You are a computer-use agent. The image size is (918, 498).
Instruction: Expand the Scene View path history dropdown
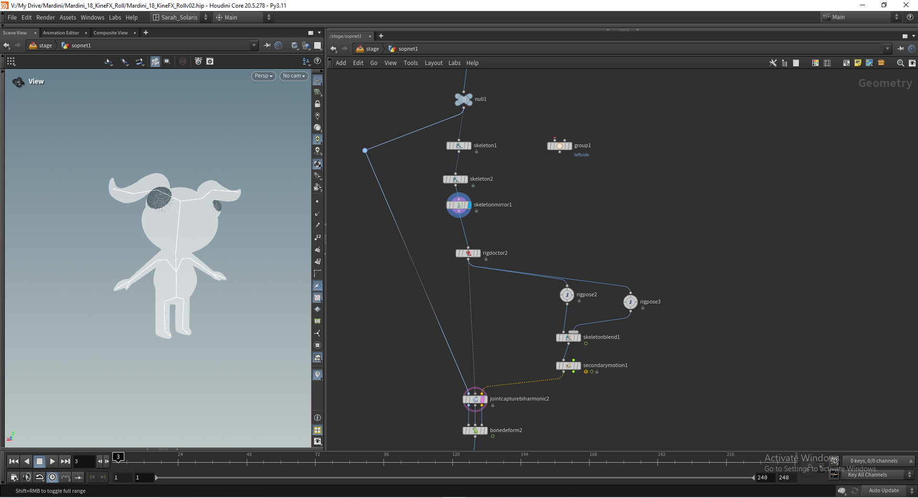254,45
